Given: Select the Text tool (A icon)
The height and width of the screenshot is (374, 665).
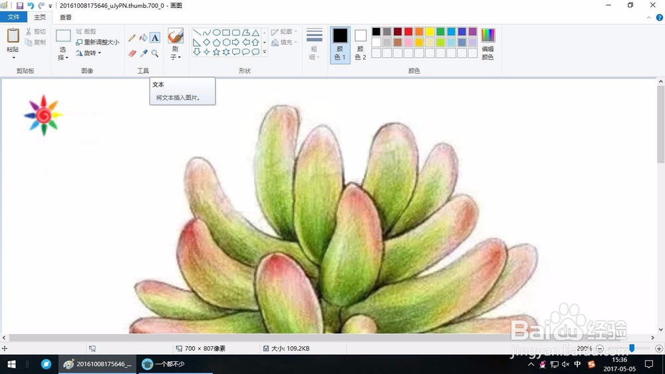Looking at the screenshot, I should (155, 38).
